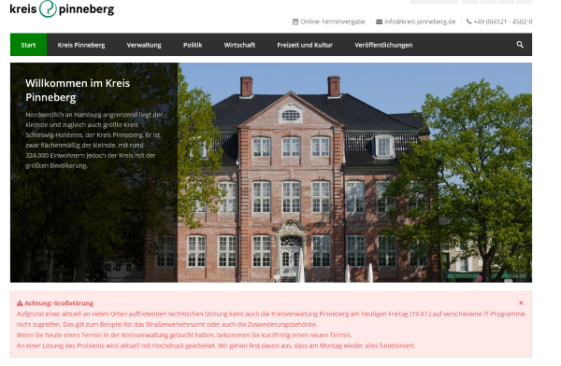Click the alert sentence starting Wenn Sie heute
This screenshot has height=366, width=561.
coord(184,335)
